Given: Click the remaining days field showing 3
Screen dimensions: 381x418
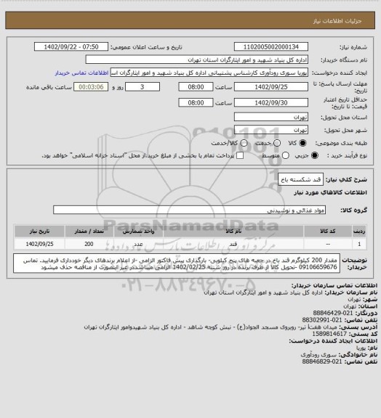Looking at the screenshot, I should click(143, 87).
